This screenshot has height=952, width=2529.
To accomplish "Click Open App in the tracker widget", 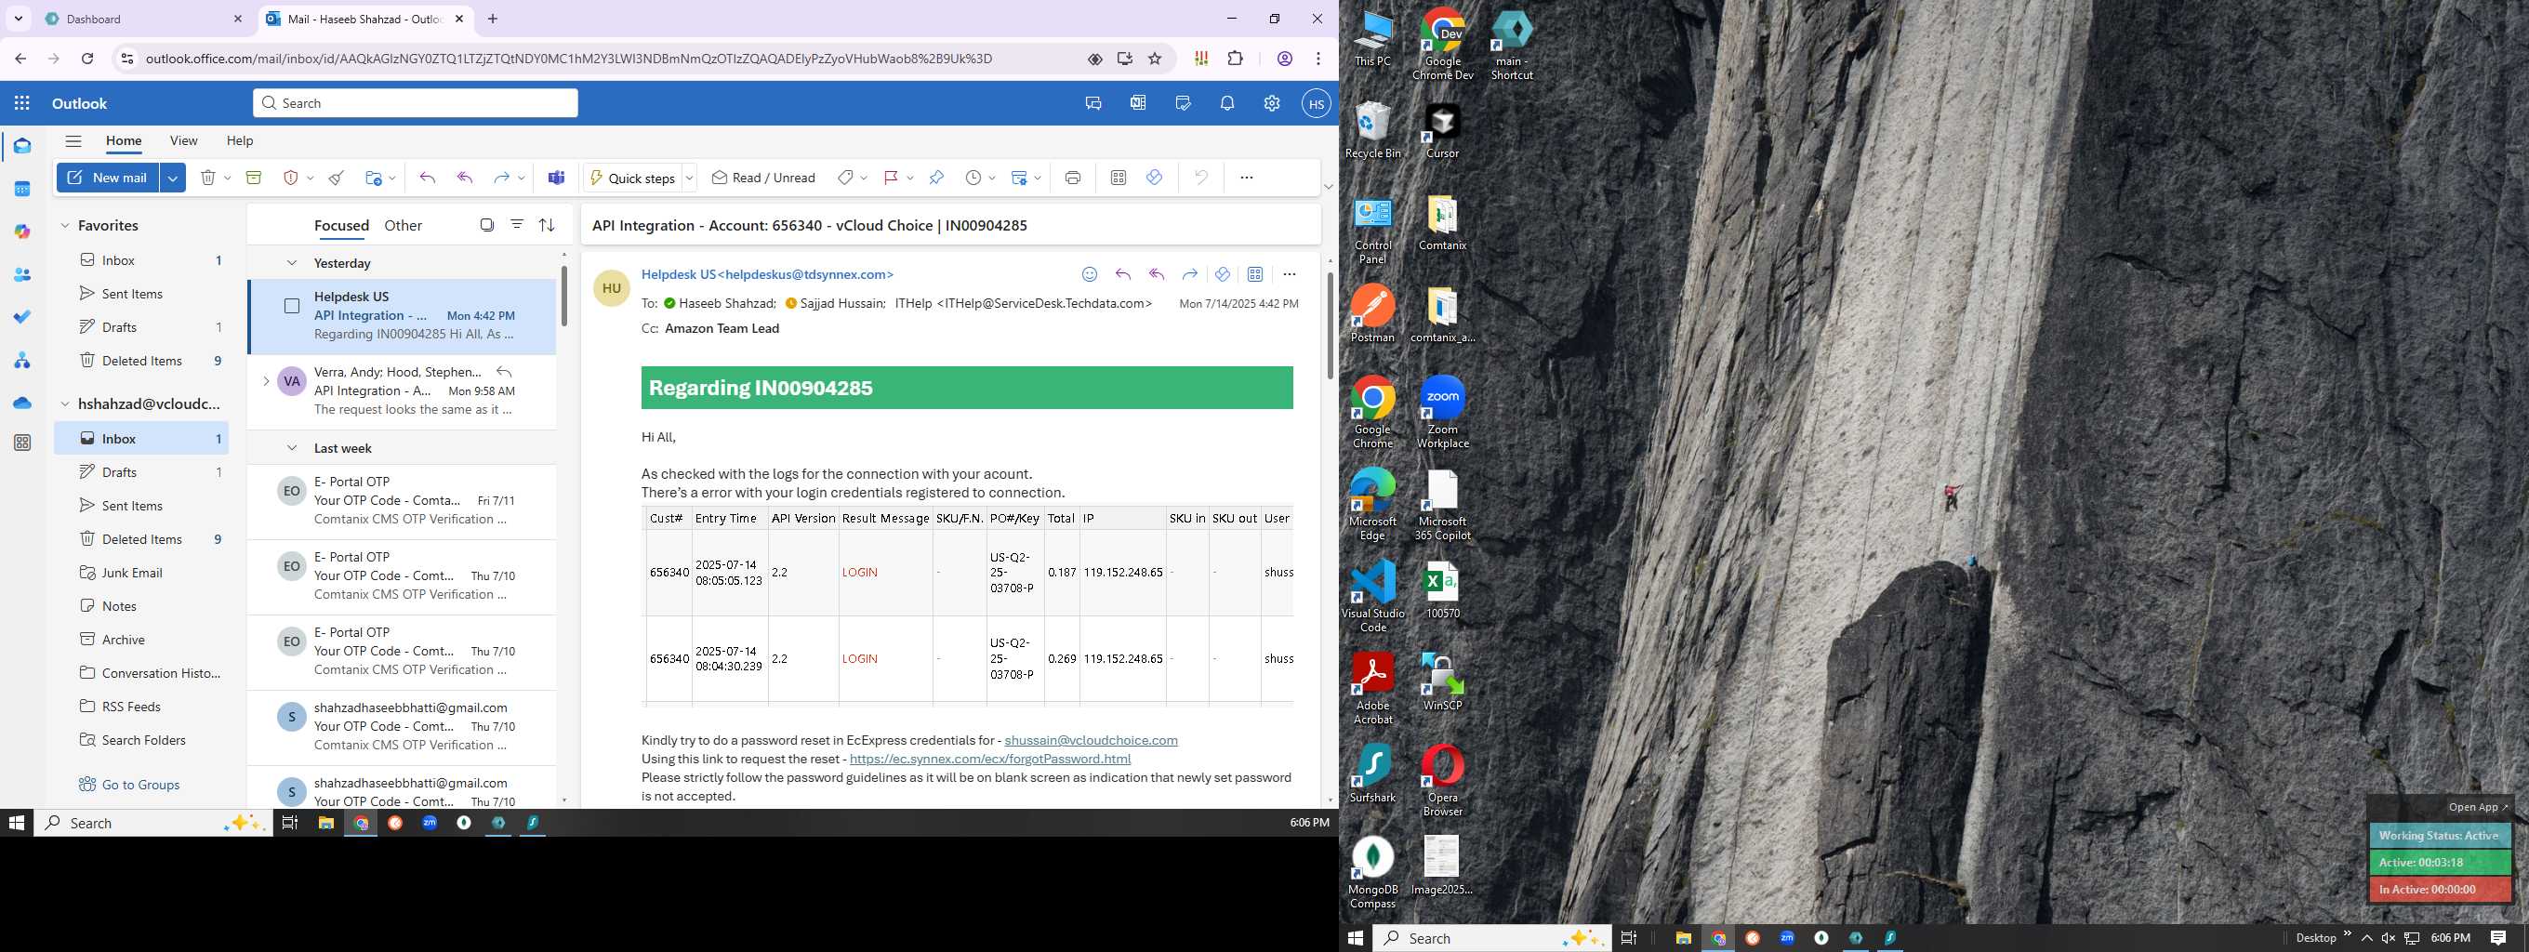I will [2477, 807].
